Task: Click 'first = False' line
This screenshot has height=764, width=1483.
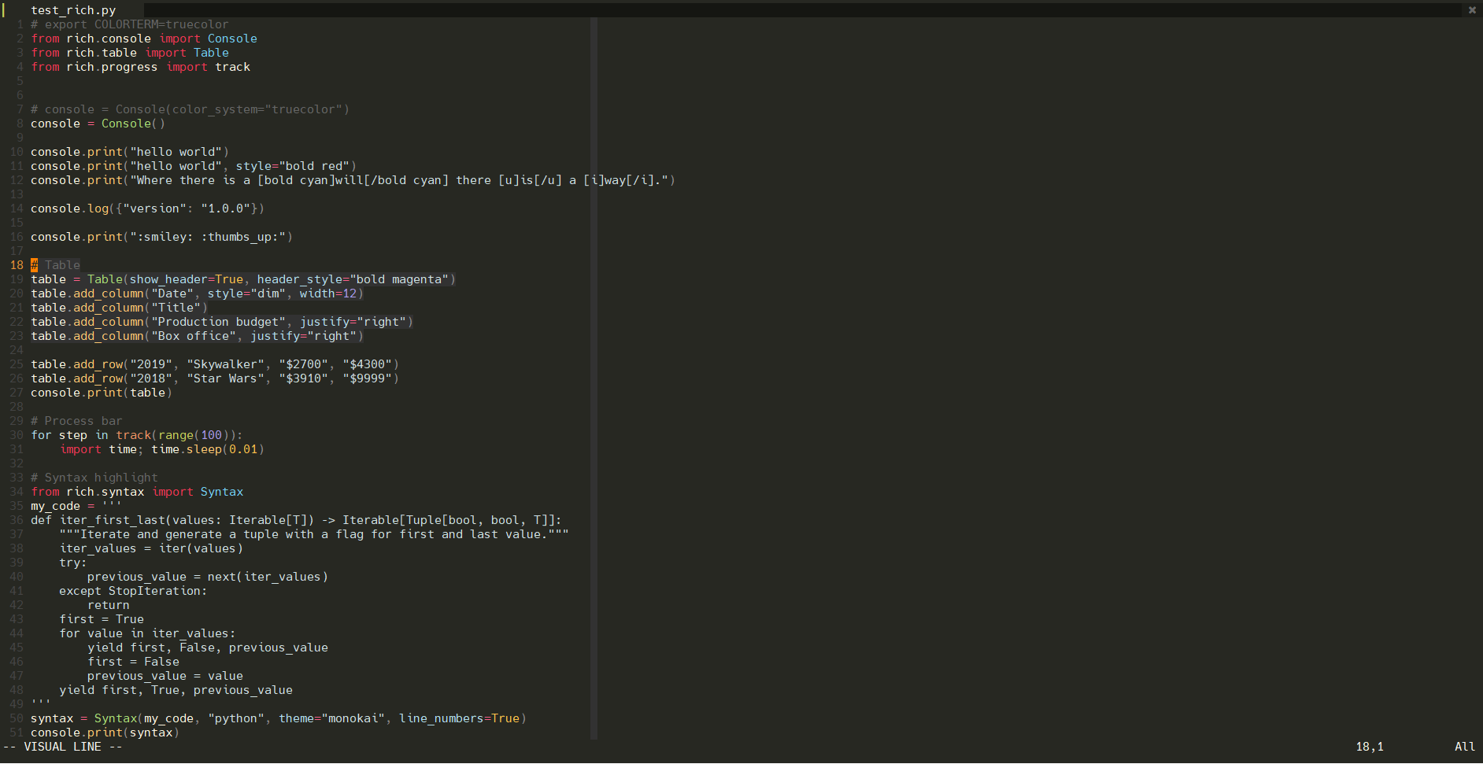Action: tap(133, 662)
